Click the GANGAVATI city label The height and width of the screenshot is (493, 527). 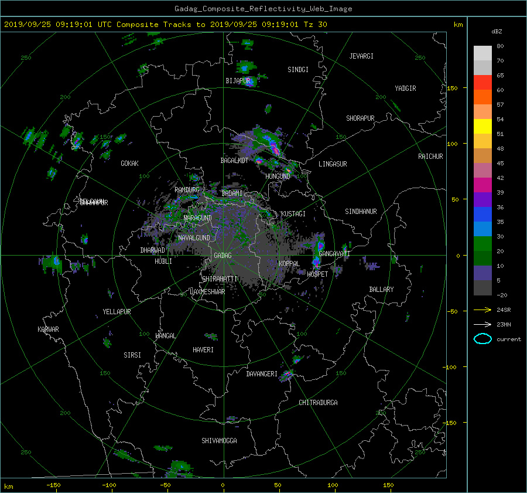334,253
